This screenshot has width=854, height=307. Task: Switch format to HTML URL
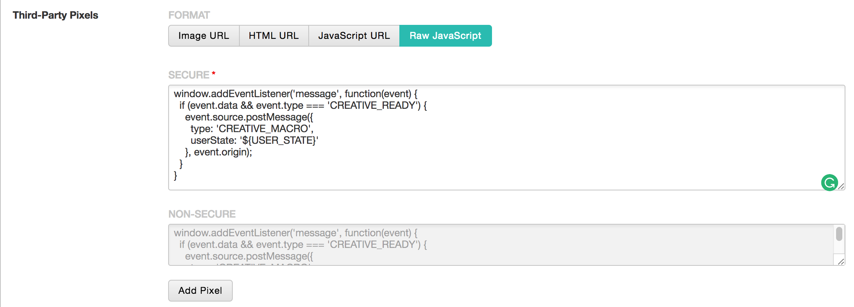(x=274, y=36)
